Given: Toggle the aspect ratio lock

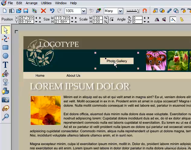Looking at the screenshot, I should pyautogui.click(x=112, y=20).
